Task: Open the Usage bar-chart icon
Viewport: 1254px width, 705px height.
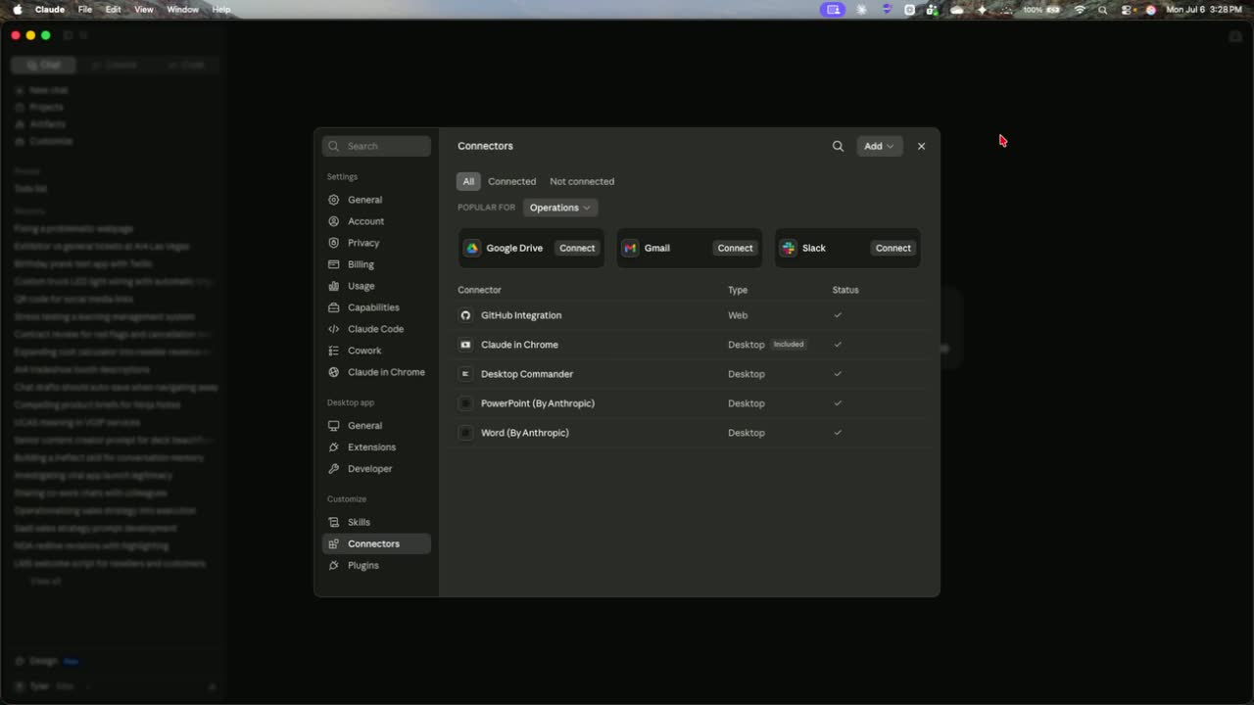Action: pyautogui.click(x=334, y=286)
